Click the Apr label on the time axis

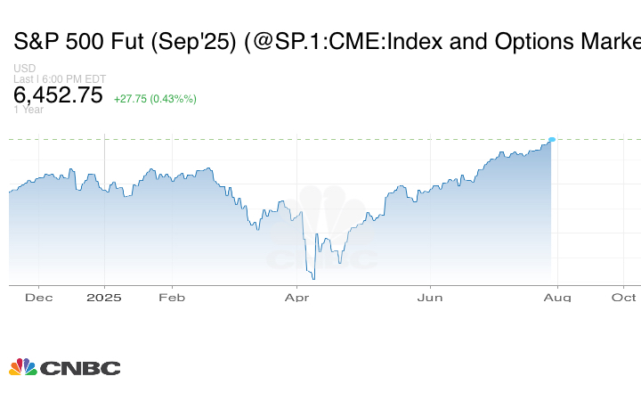click(x=296, y=297)
